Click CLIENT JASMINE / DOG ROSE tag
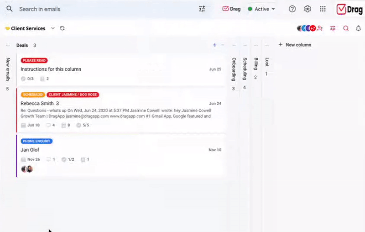The width and height of the screenshot is (365, 232). coord(73,95)
